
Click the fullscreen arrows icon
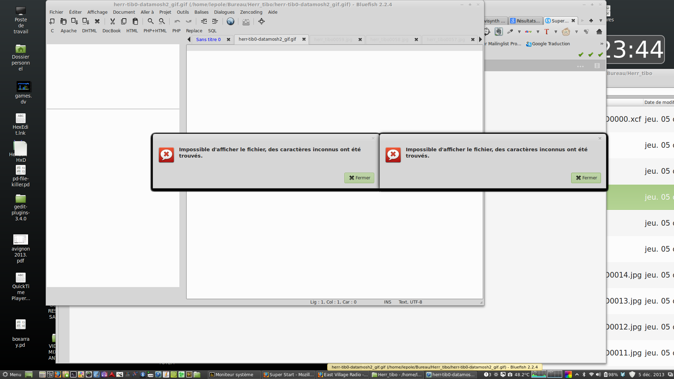[x=262, y=21]
